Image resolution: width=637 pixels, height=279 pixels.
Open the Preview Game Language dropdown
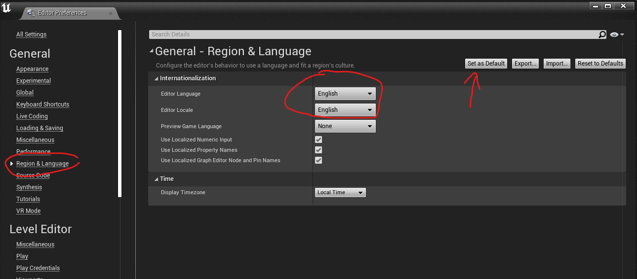tap(345, 126)
